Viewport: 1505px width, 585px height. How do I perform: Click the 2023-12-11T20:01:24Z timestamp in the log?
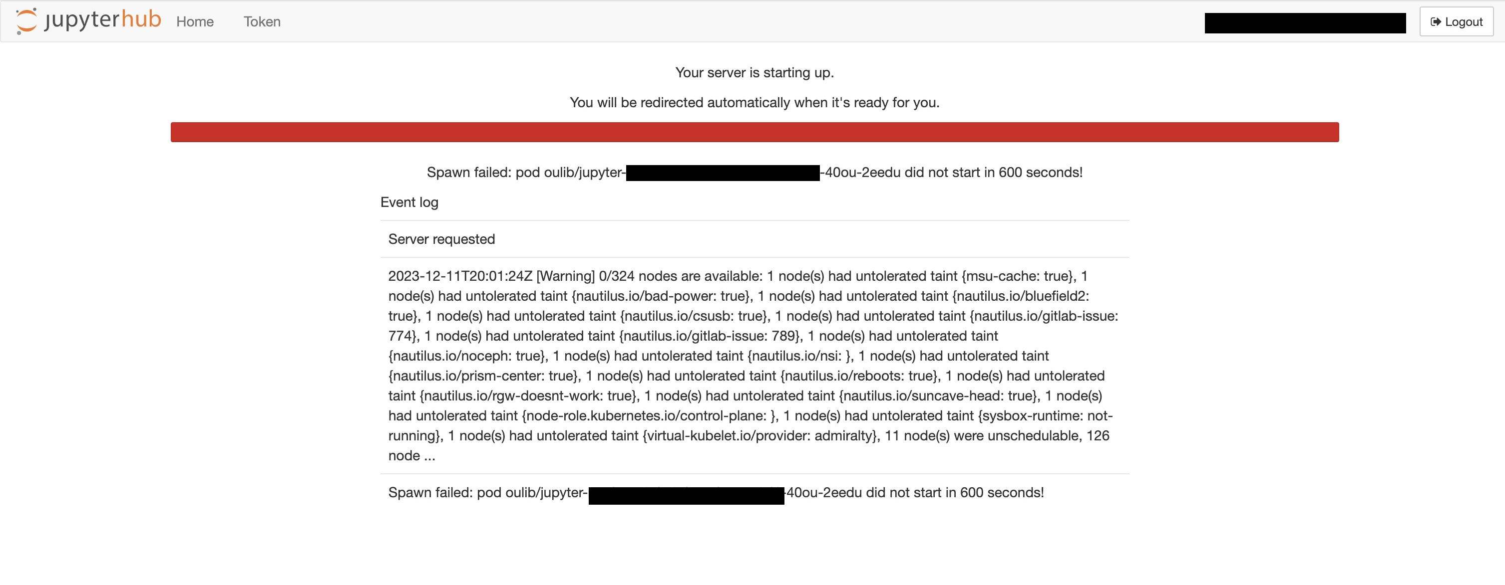(x=460, y=276)
